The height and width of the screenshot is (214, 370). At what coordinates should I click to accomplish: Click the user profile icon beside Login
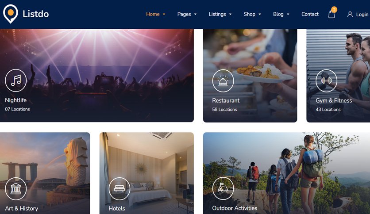pos(350,15)
